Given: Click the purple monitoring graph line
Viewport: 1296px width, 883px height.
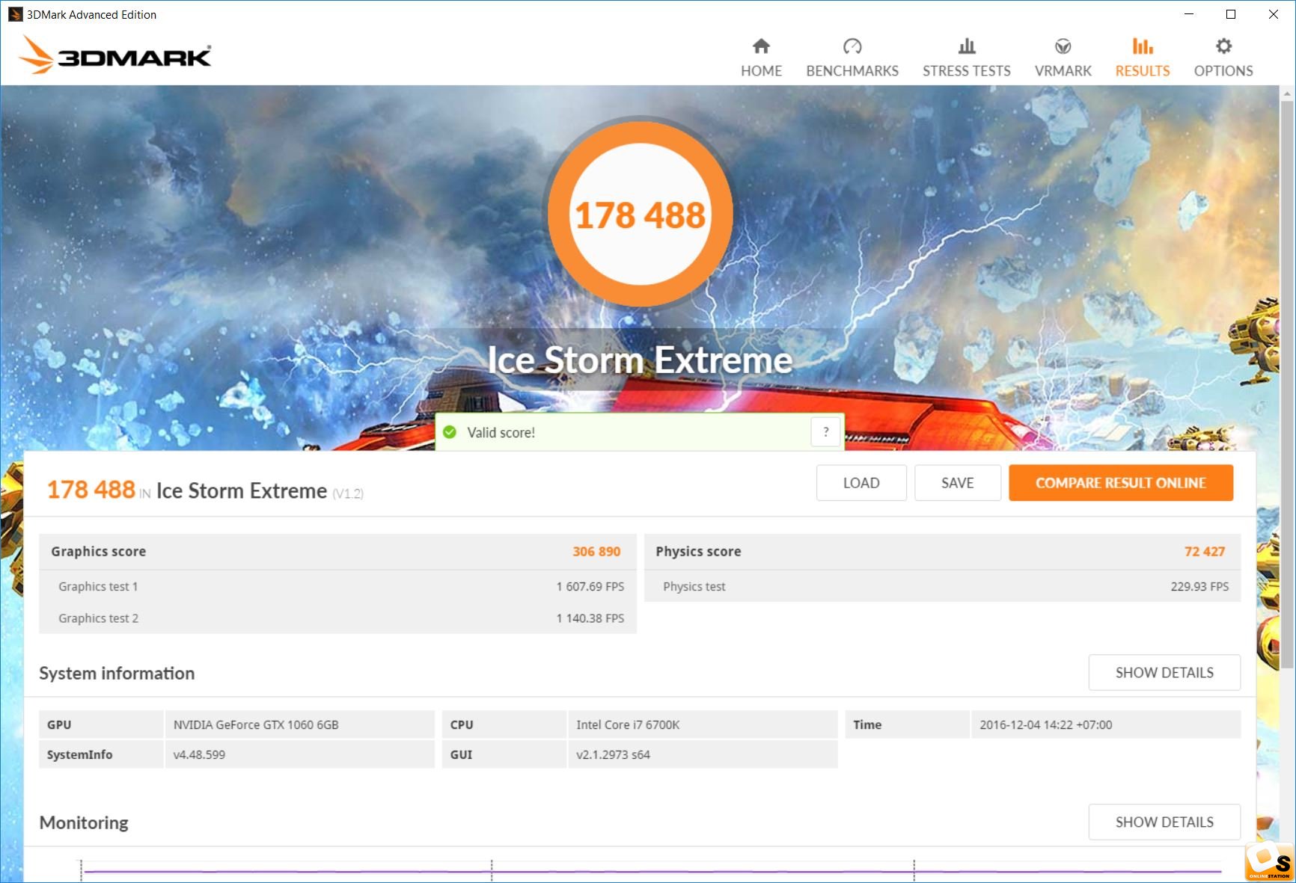Looking at the screenshot, I should [x=651, y=871].
